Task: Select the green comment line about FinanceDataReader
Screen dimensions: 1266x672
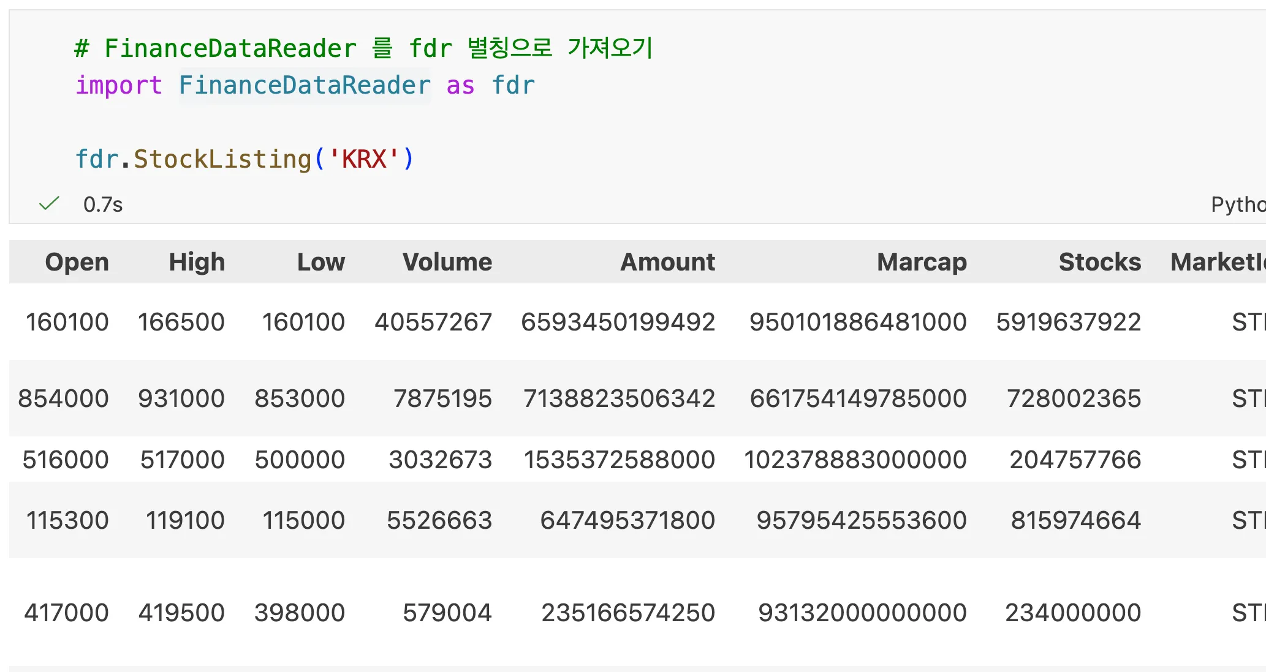Action: (362, 48)
